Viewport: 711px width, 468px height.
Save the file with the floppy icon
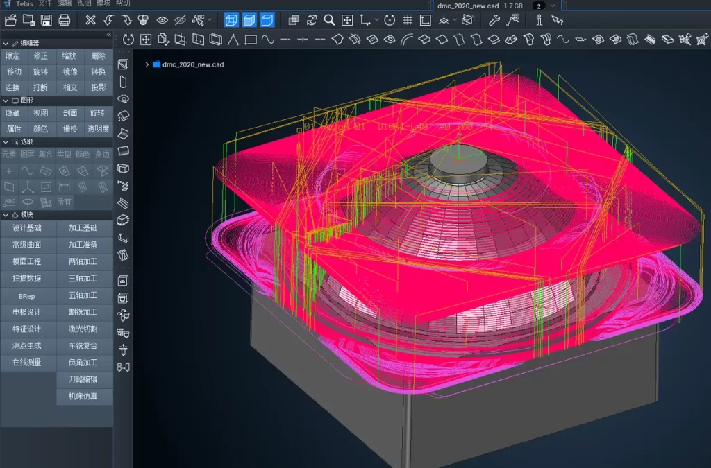pyautogui.click(x=47, y=20)
